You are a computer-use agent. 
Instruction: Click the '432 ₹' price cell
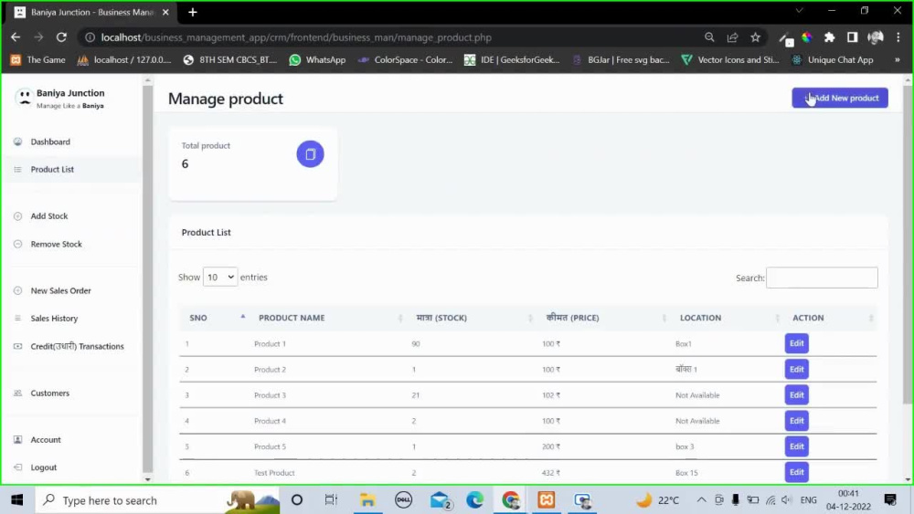551,473
